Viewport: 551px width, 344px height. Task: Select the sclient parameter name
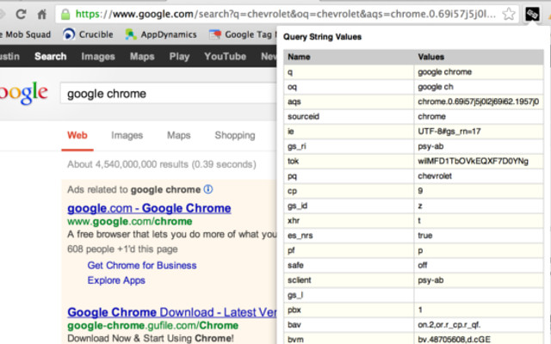(299, 279)
